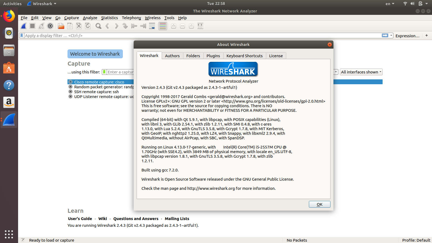Jump to the first packet icon
Screen dimensions: 432x243
pyautogui.click(x=134, y=26)
